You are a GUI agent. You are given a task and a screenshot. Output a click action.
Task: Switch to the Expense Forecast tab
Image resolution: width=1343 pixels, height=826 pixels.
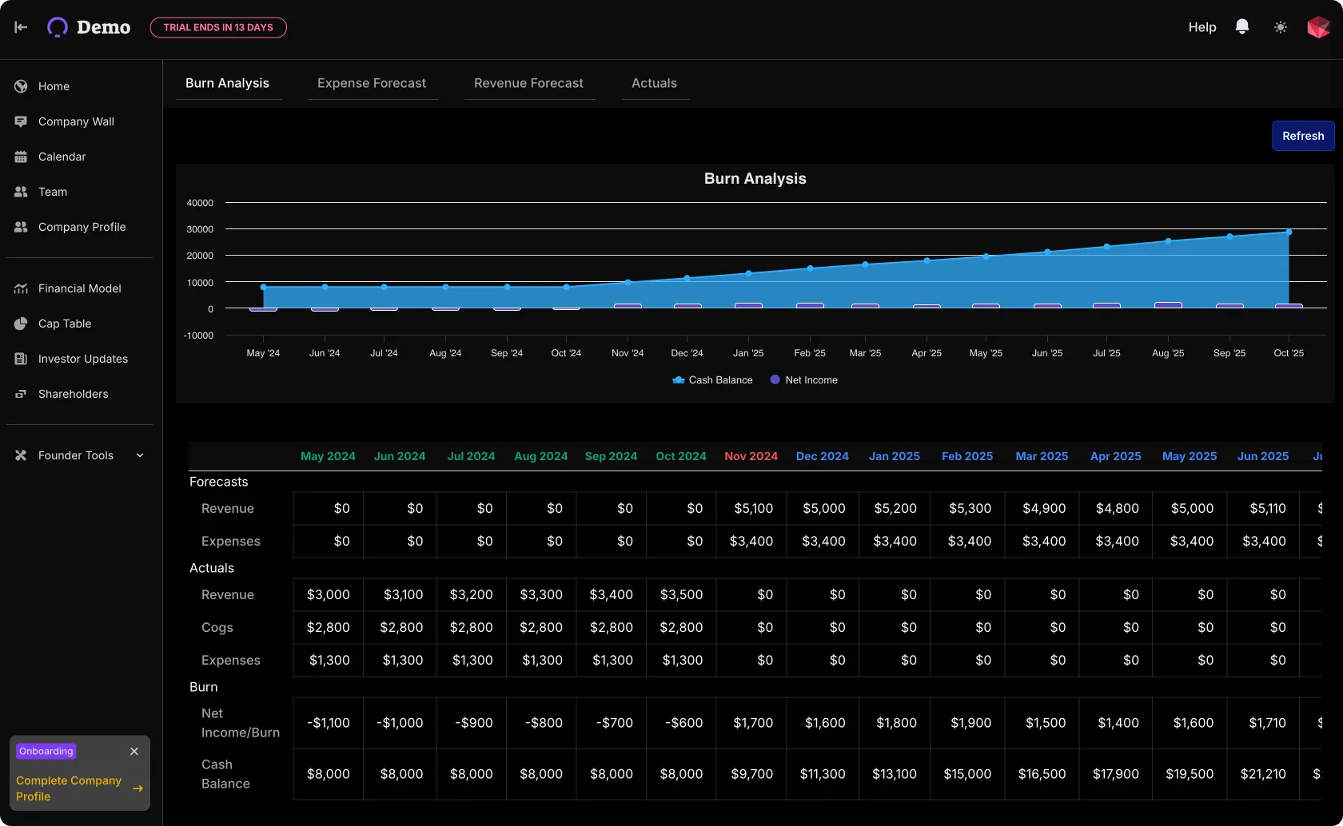[372, 83]
